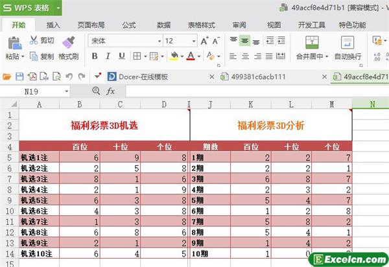Open the font size 12 dropdown
This screenshot has height=267, width=389.
click(194, 41)
